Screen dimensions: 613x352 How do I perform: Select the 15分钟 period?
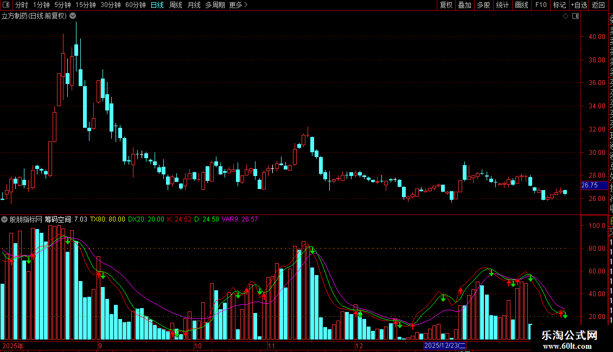[85, 5]
